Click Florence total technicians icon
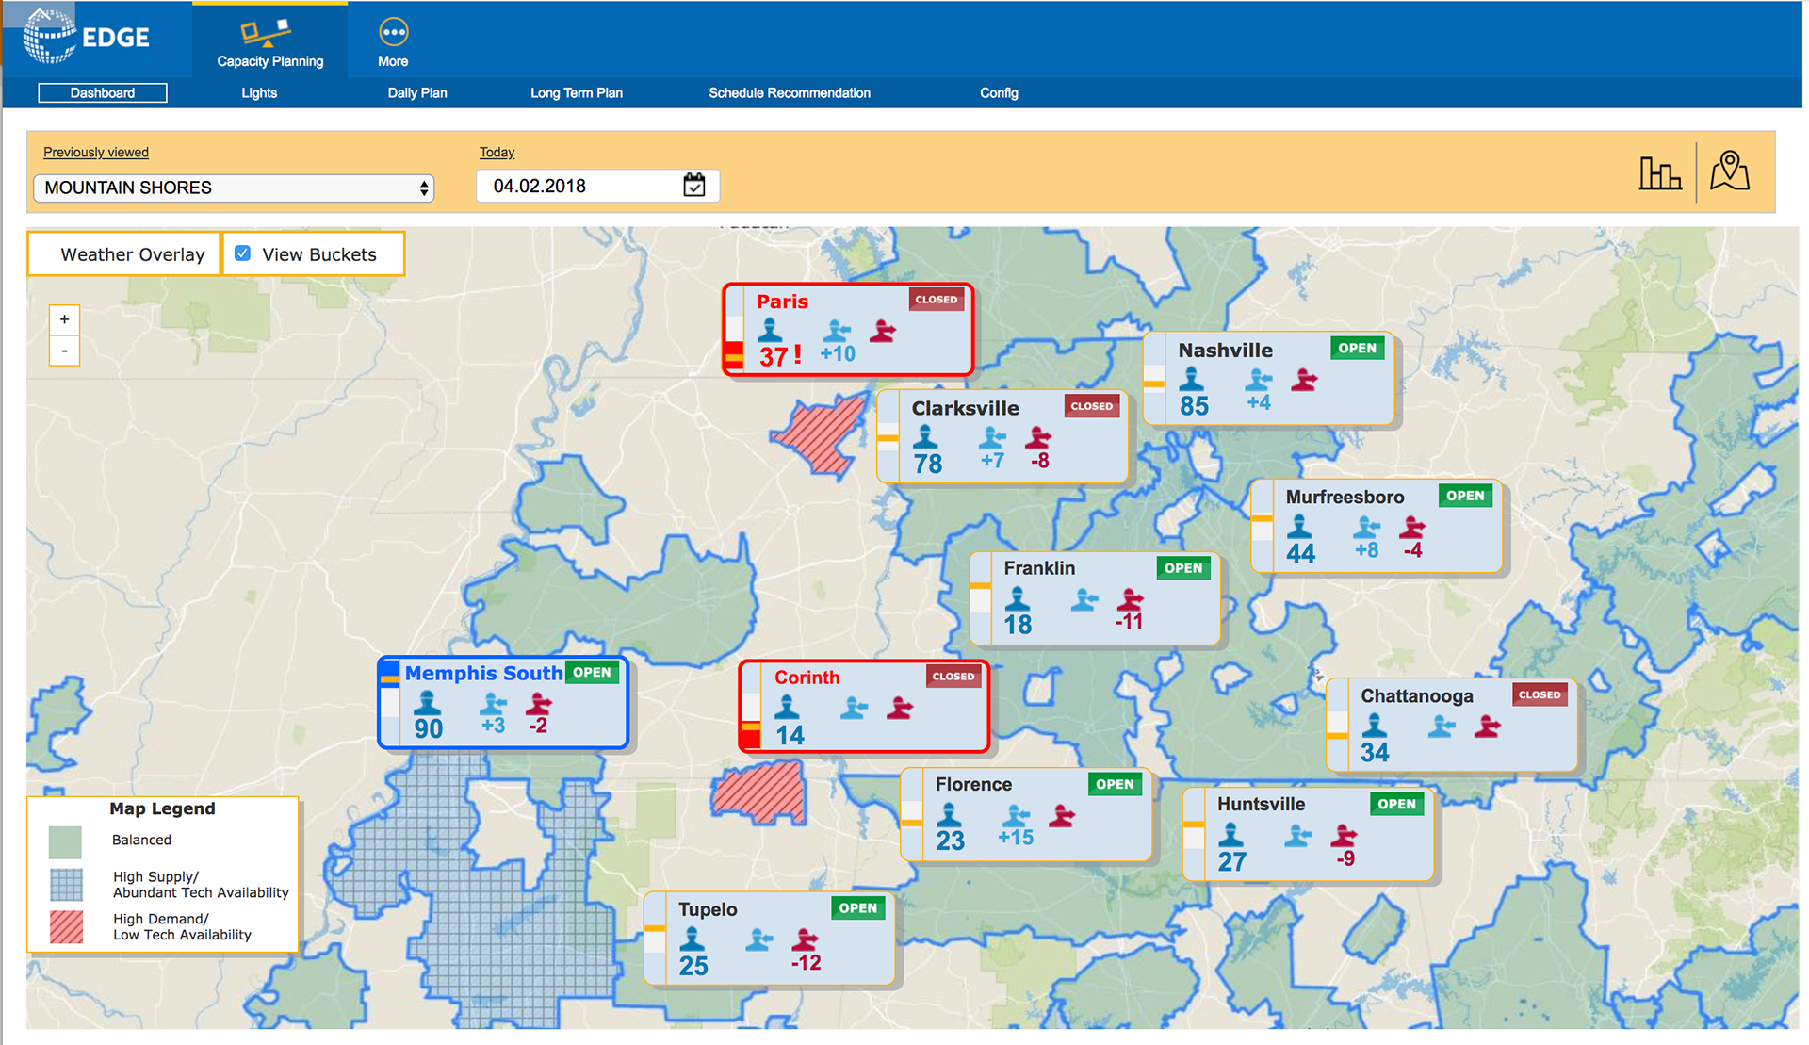This screenshot has height=1045, width=1809. pyautogui.click(x=950, y=815)
